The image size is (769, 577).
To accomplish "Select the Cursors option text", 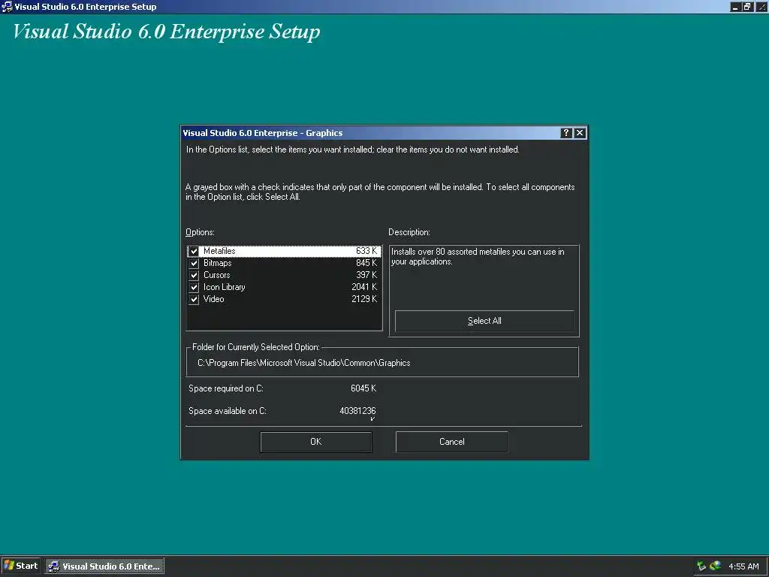I will point(216,275).
